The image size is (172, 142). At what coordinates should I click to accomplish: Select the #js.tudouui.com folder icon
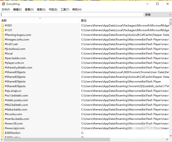click(x=3, y=49)
